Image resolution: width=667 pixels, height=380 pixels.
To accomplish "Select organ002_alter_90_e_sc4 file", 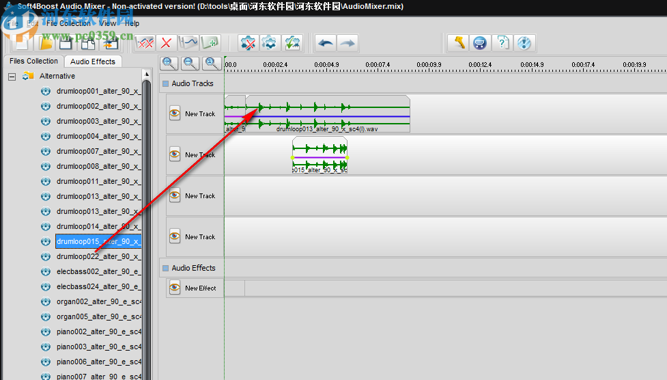I will click(x=99, y=301).
